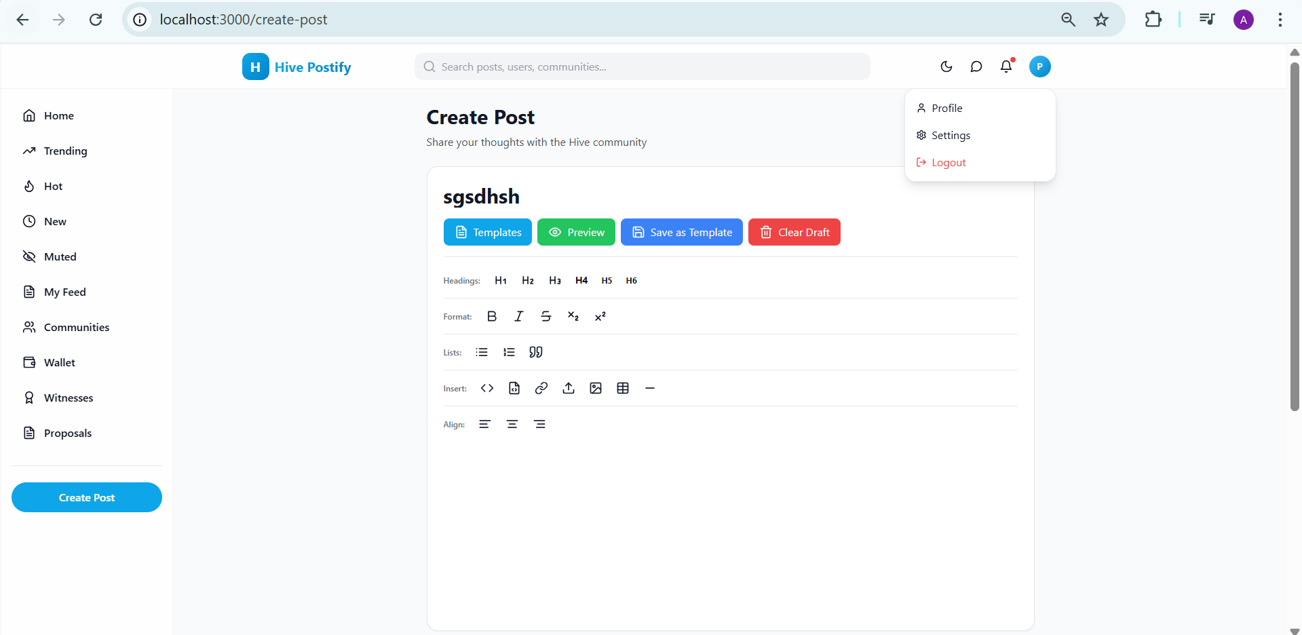The height and width of the screenshot is (635, 1302).
Task: Insert a code block
Action: coord(514,388)
